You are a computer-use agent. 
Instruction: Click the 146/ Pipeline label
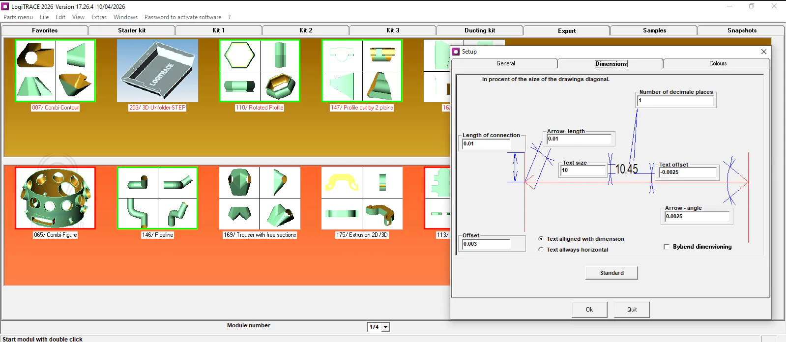coord(157,235)
